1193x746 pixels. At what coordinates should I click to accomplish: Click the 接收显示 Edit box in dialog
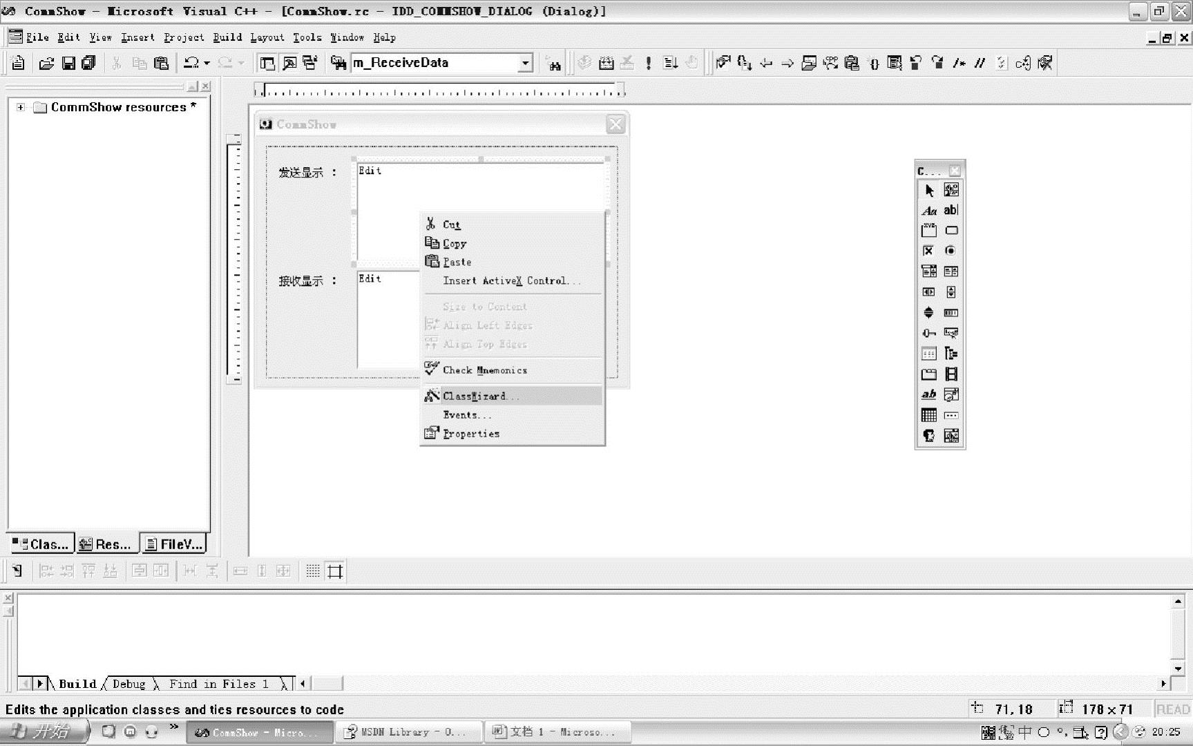389,319
